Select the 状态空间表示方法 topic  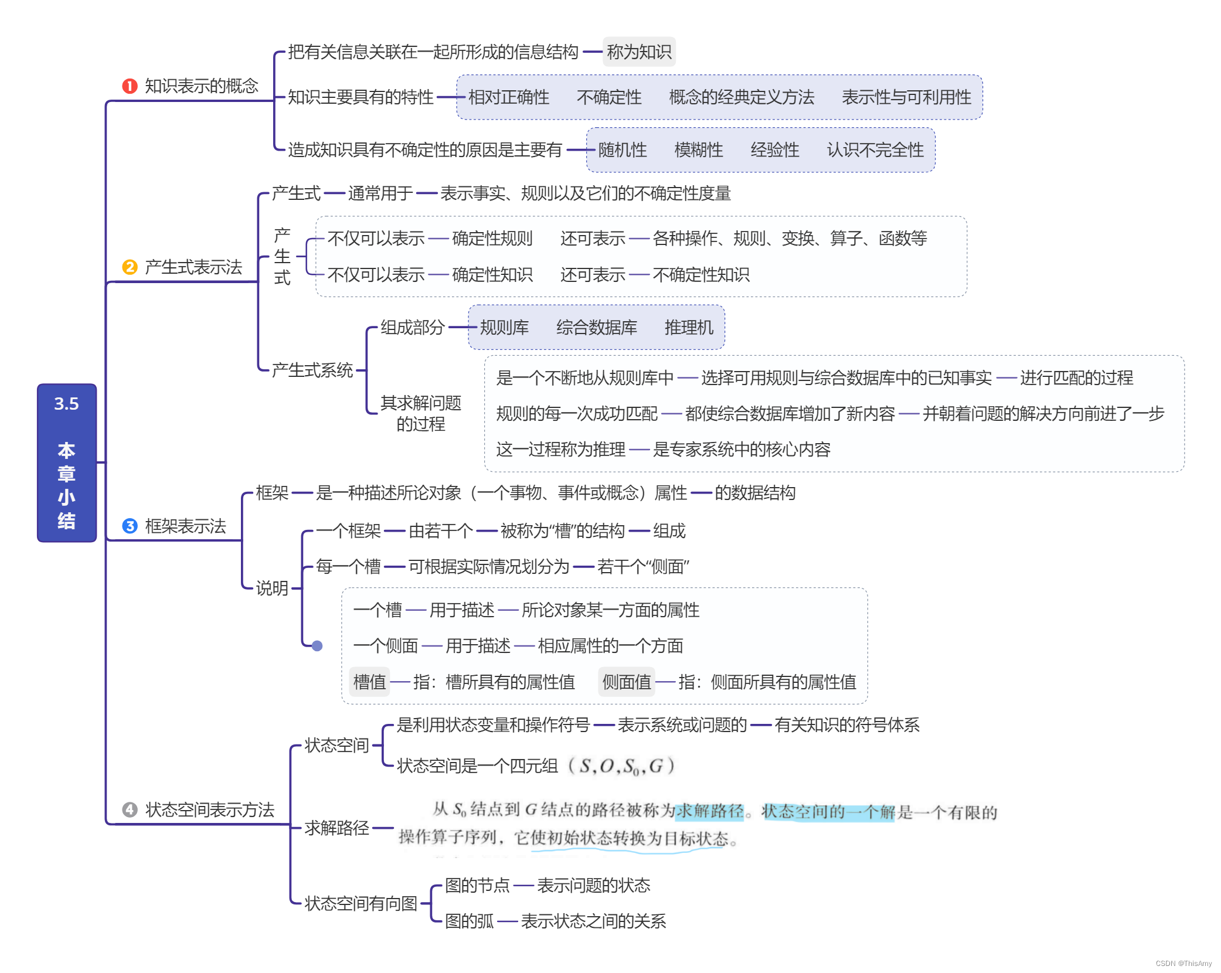pos(210,809)
